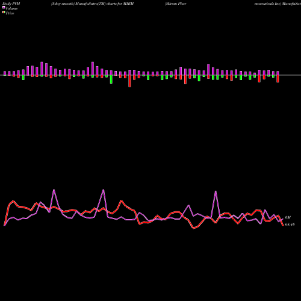Select the 'Price' legend label
Screen dimensions: 301x301
[x=10, y=13]
